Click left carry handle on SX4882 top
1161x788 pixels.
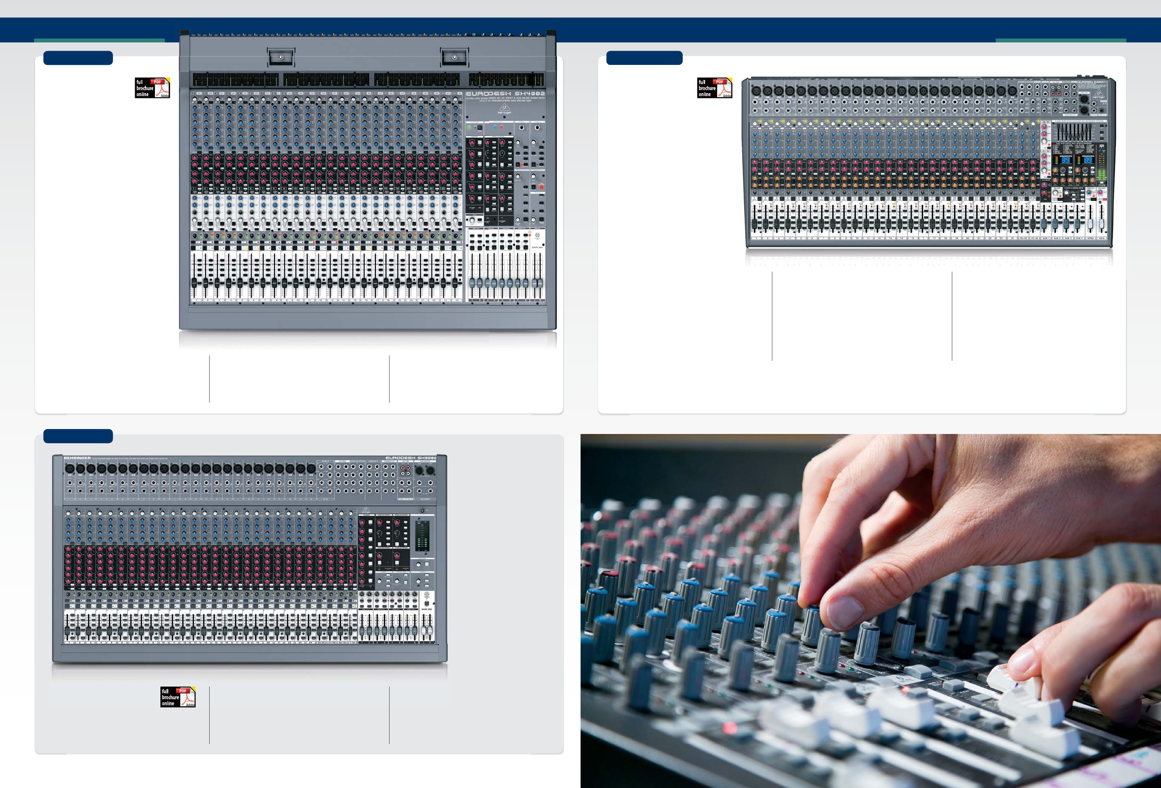pos(281,57)
